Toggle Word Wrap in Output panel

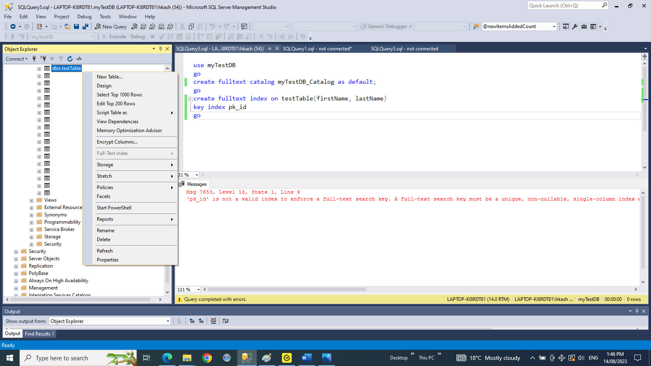225,321
